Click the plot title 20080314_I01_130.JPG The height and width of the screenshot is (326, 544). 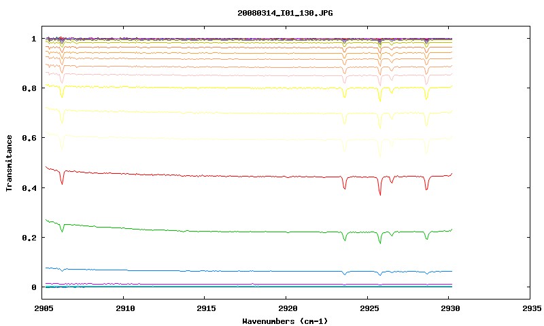285,13
